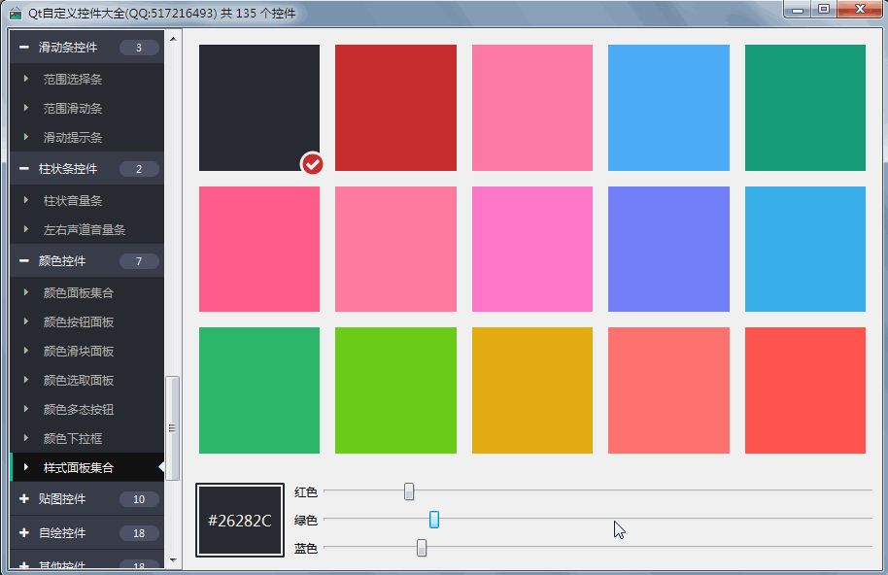
Task: Go to 颜色滑块面板 page
Action: [x=78, y=351]
